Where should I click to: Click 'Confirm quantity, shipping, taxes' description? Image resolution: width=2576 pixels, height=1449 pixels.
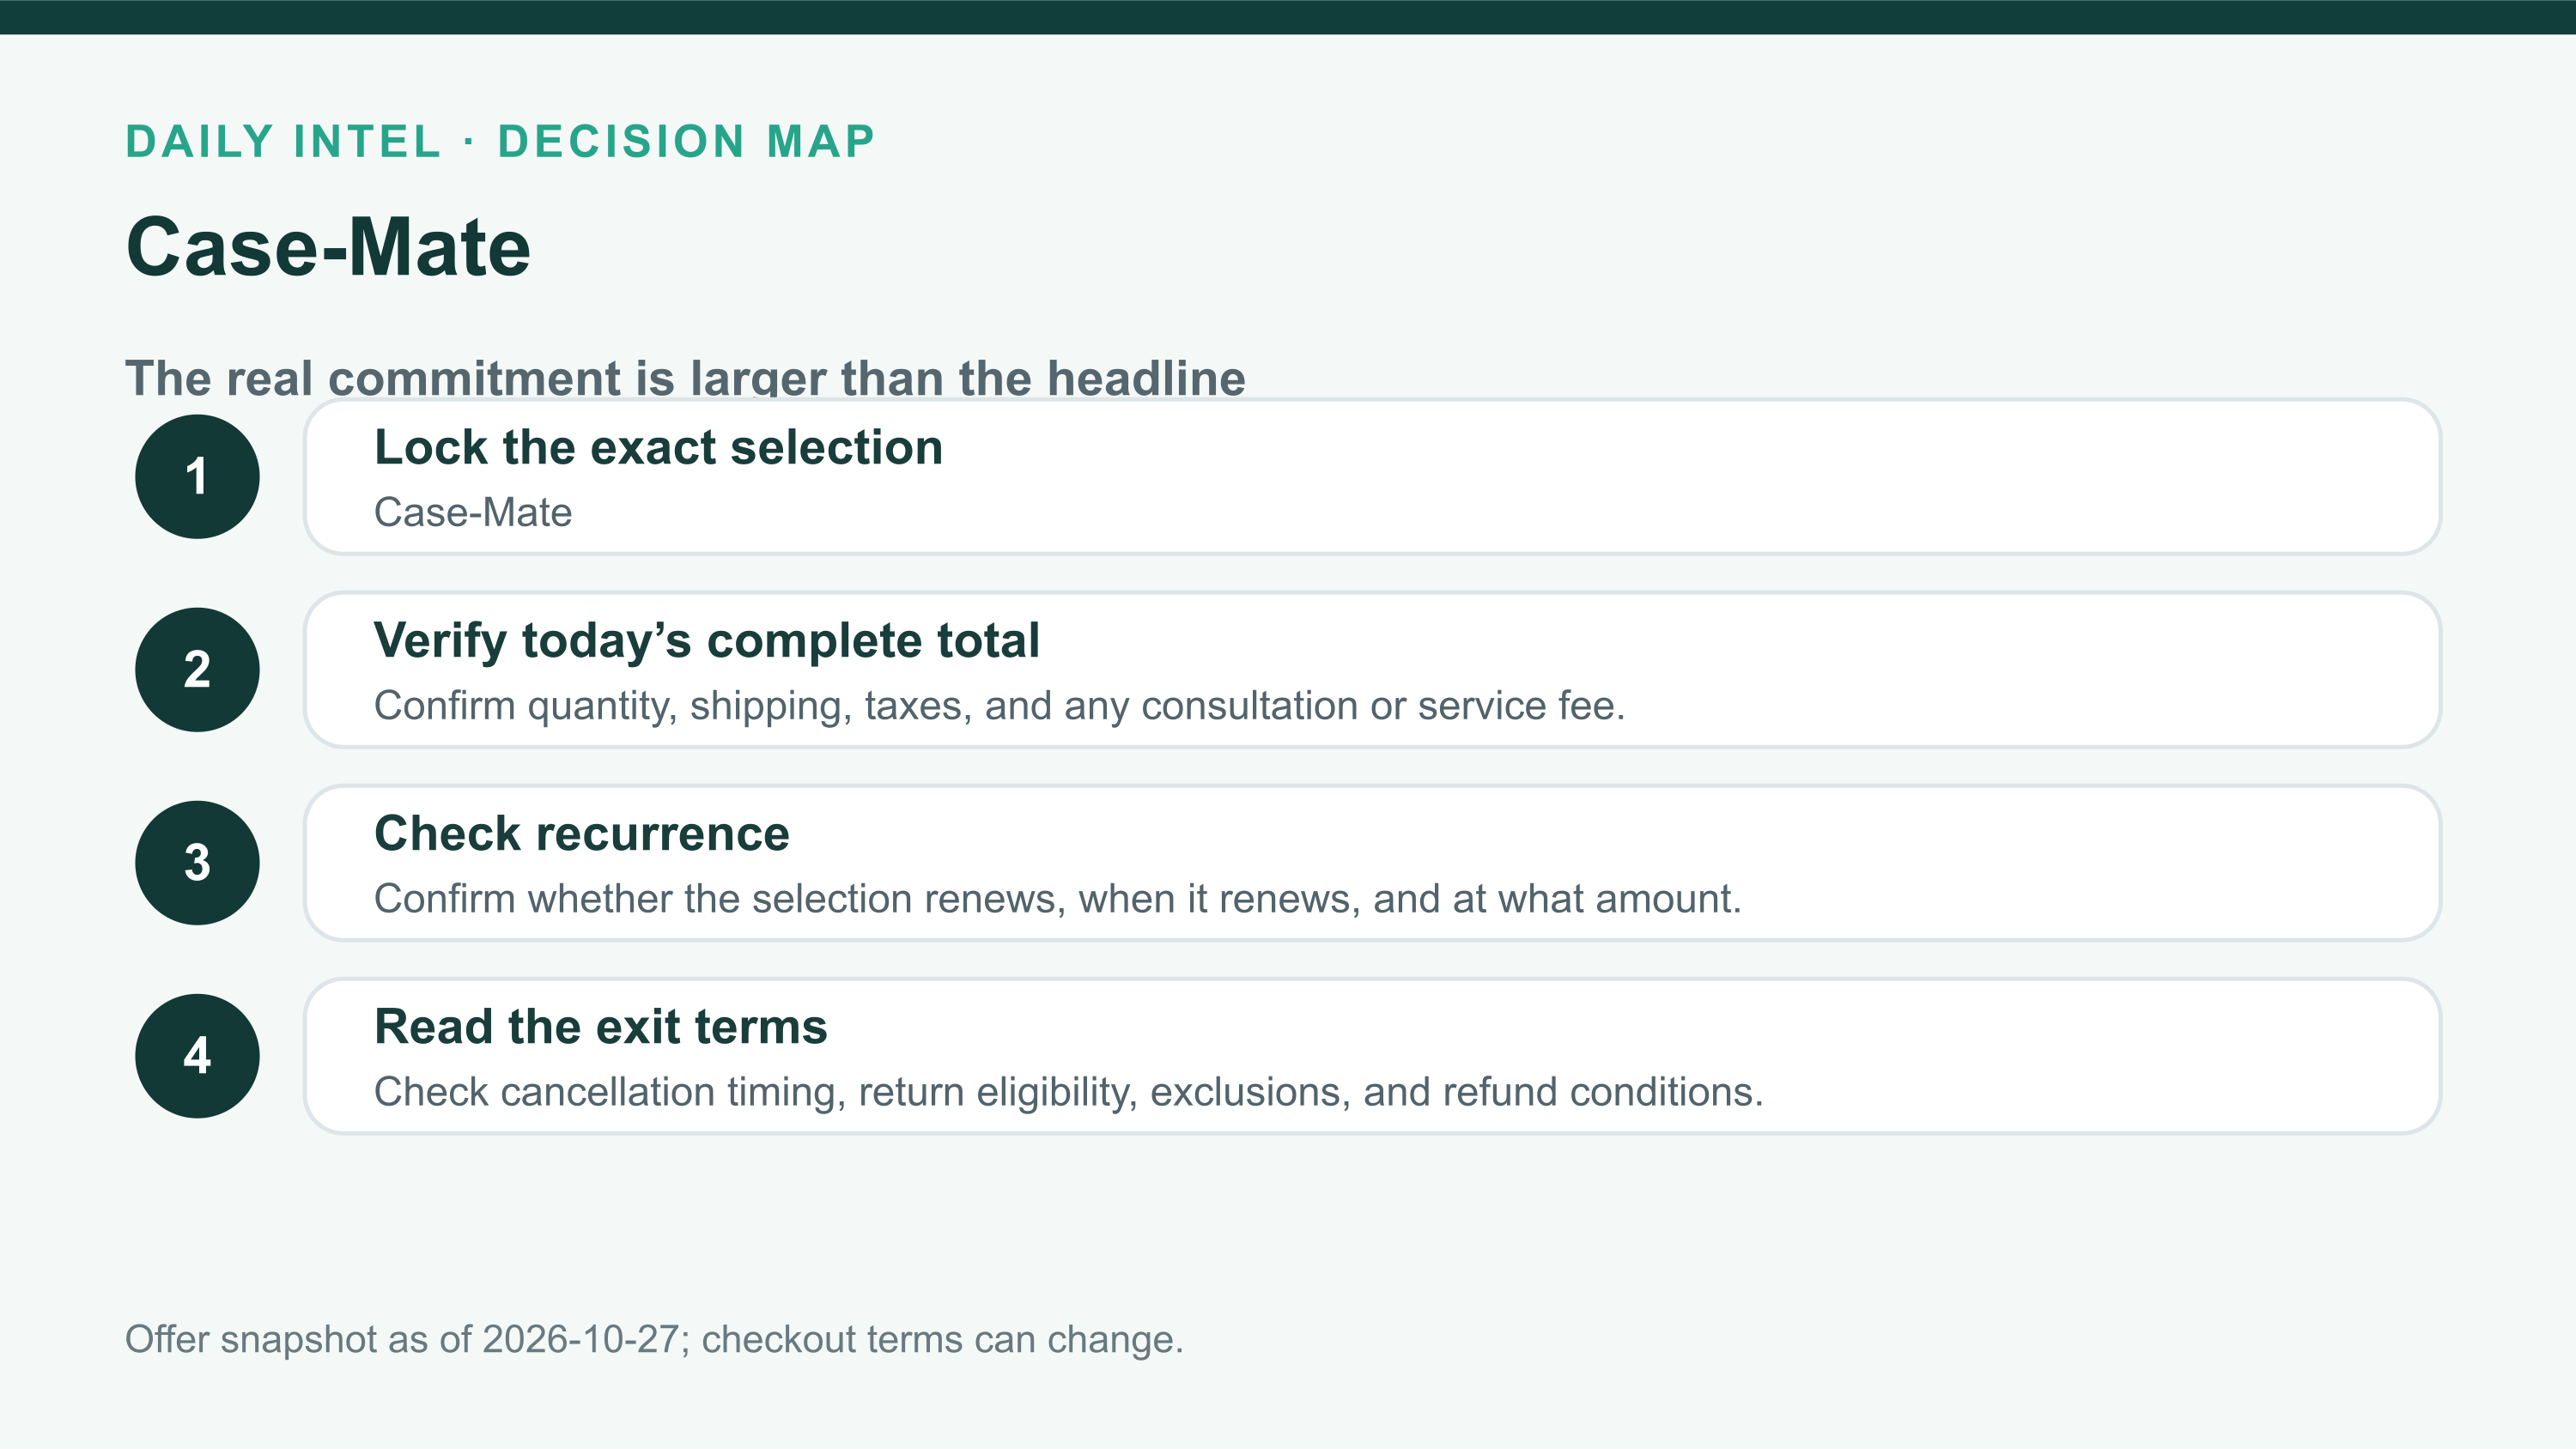pyautogui.click(x=1000, y=706)
